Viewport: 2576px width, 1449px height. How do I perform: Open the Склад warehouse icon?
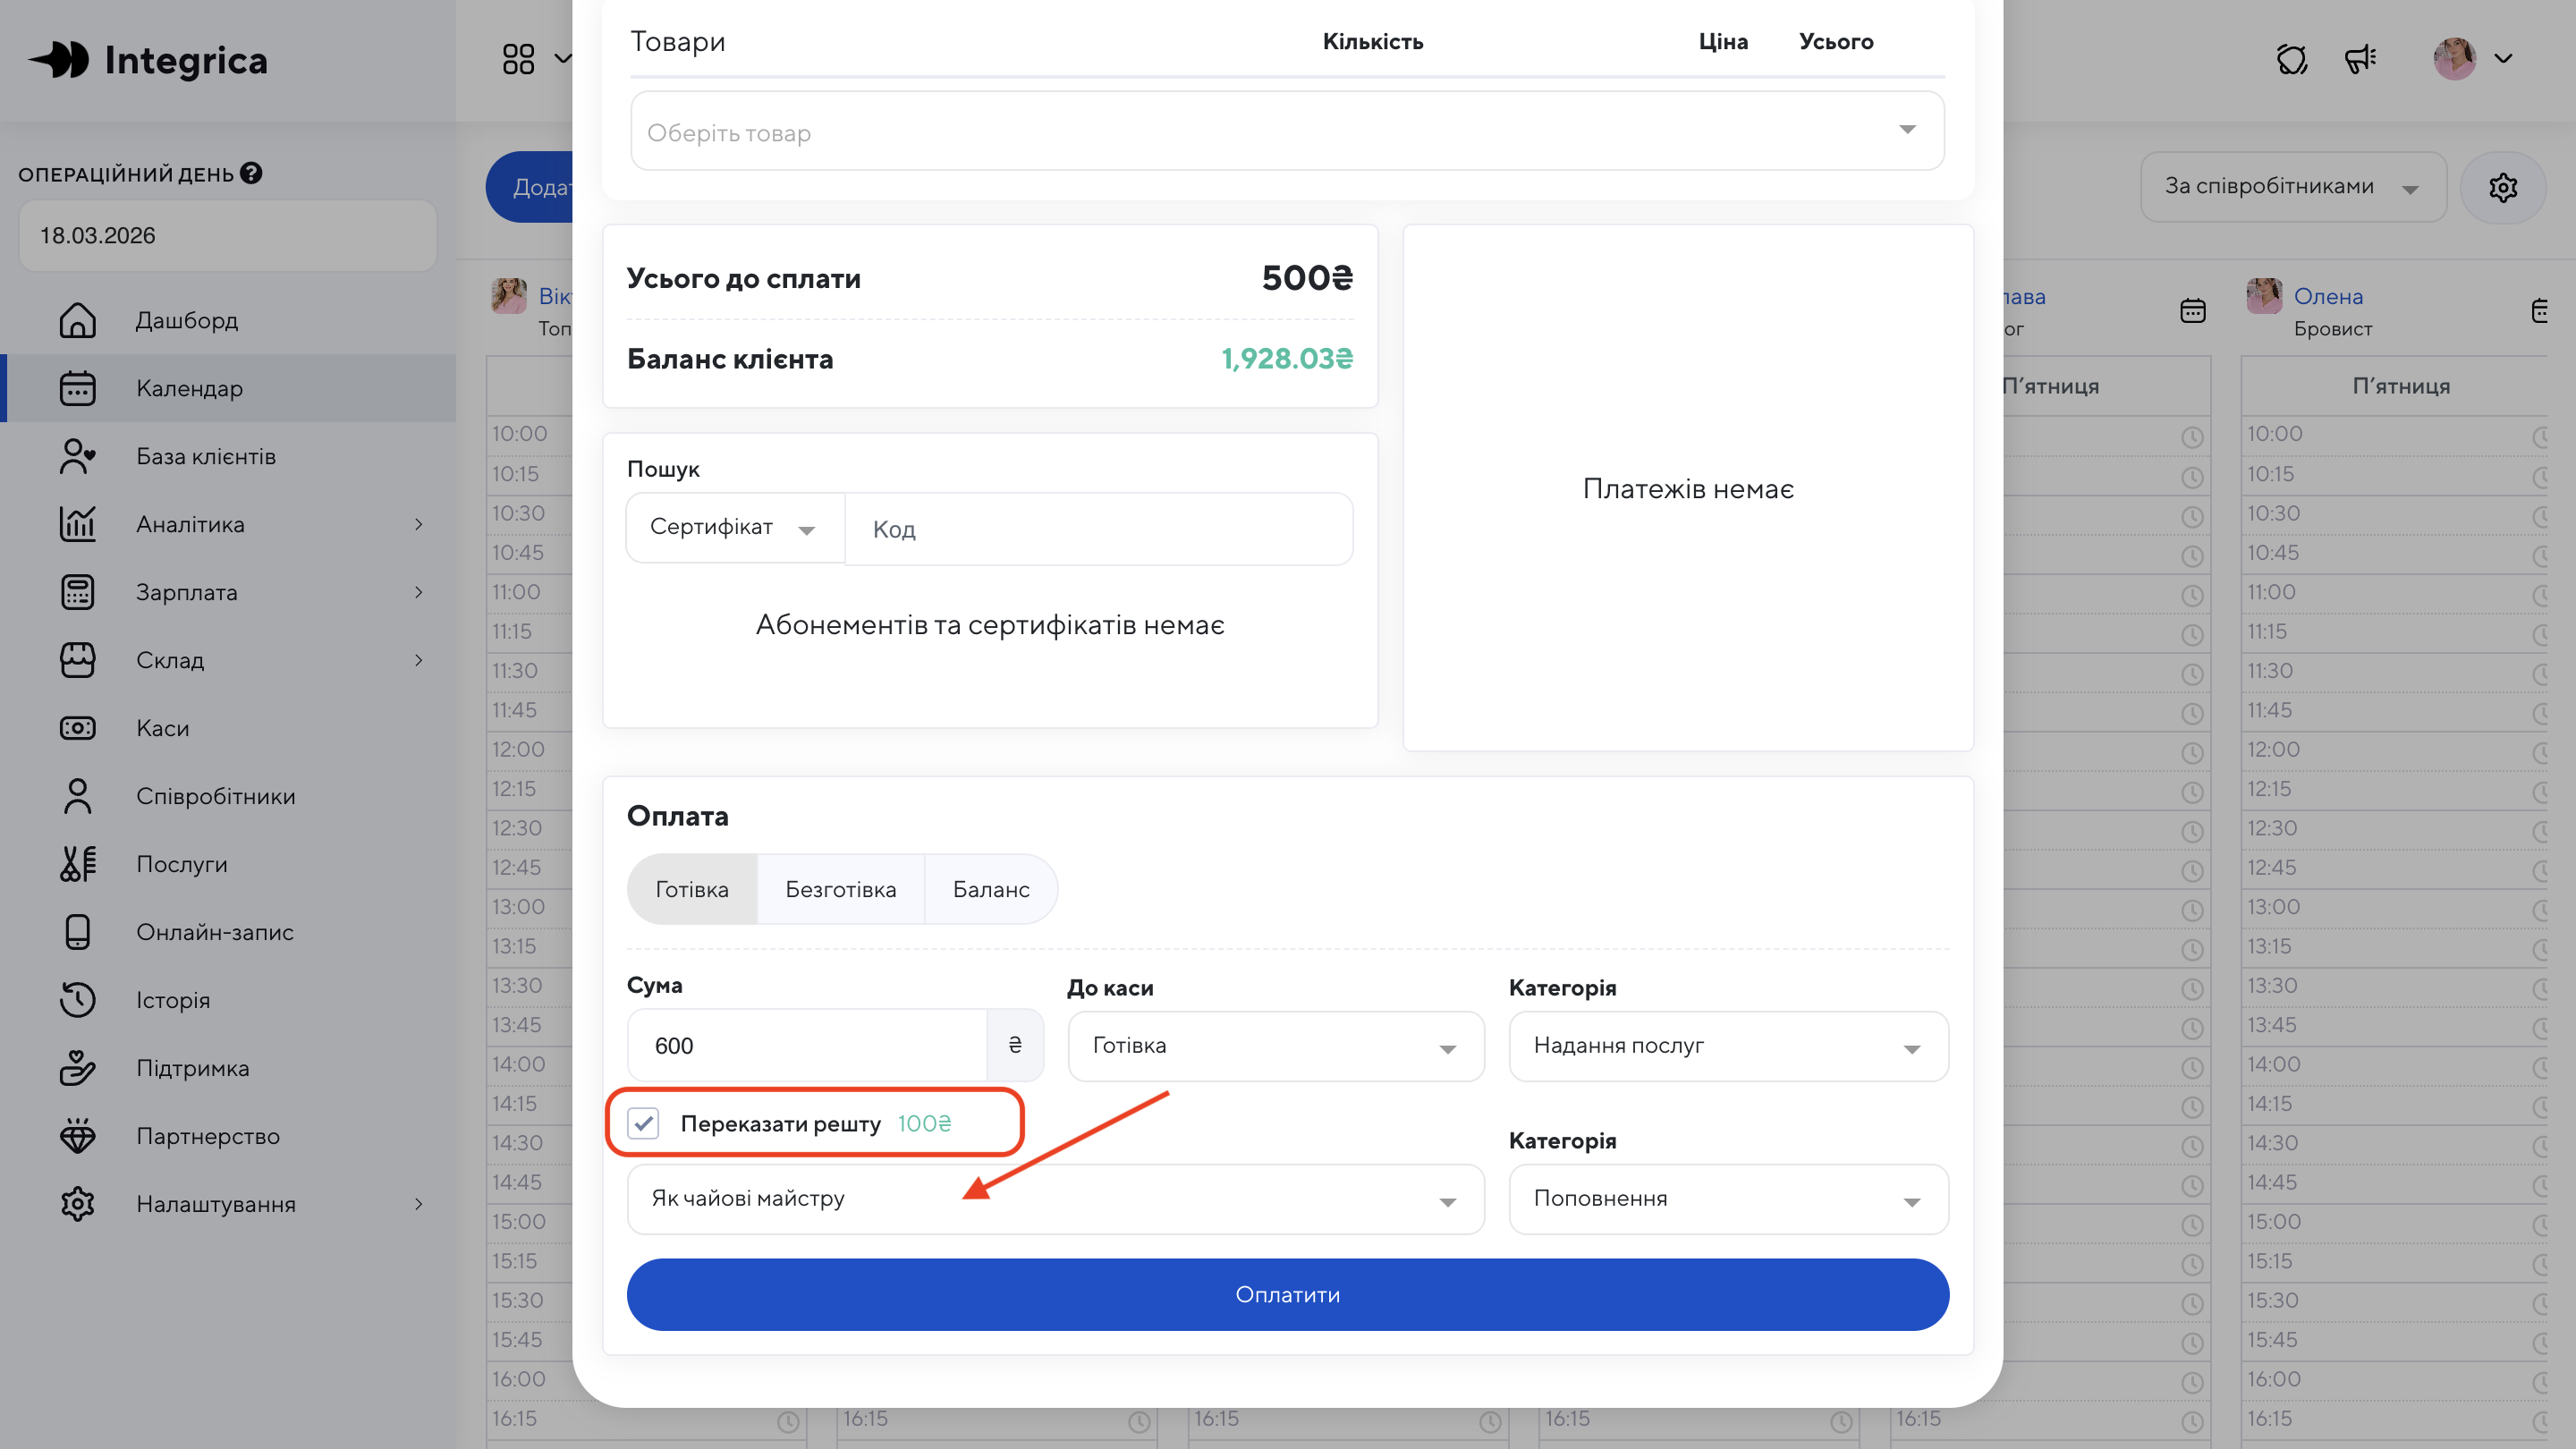pos(77,660)
